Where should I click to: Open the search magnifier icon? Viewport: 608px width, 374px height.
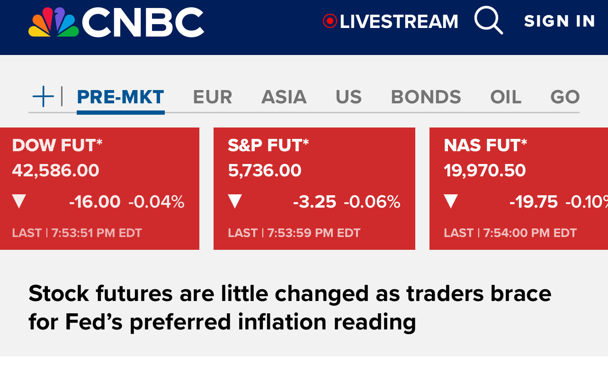[x=489, y=21]
